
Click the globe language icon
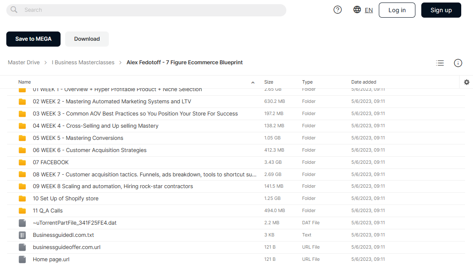357,10
